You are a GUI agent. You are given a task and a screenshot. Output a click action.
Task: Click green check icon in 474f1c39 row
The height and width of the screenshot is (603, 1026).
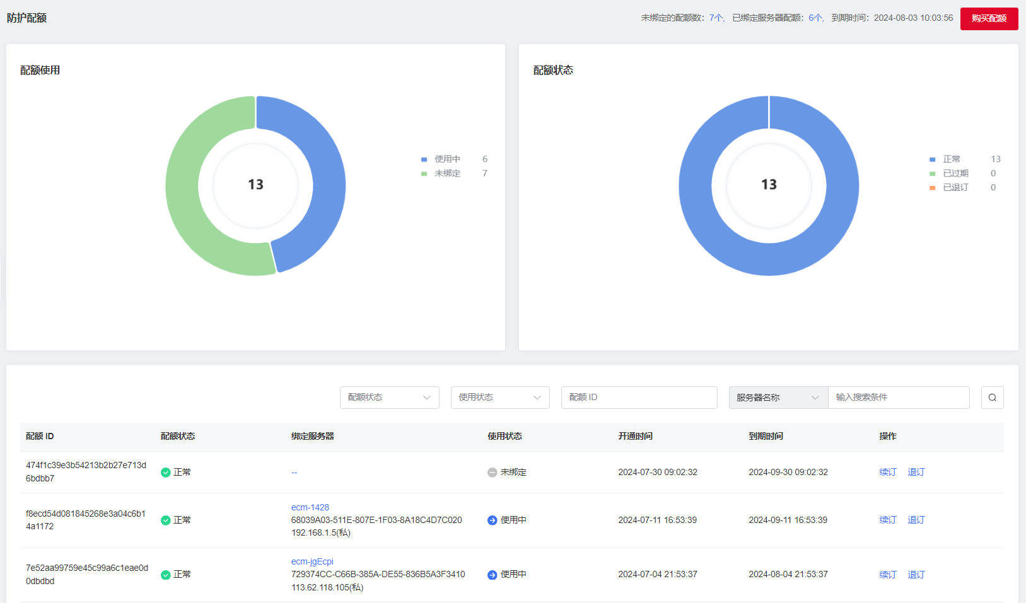click(166, 473)
